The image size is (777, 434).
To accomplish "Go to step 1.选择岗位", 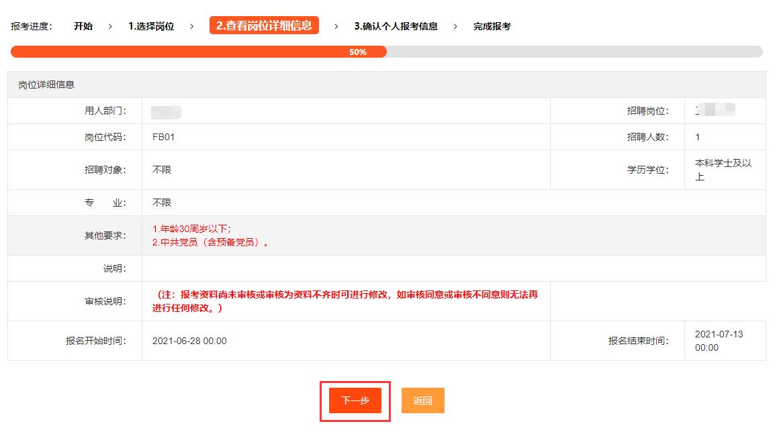I will tap(151, 26).
